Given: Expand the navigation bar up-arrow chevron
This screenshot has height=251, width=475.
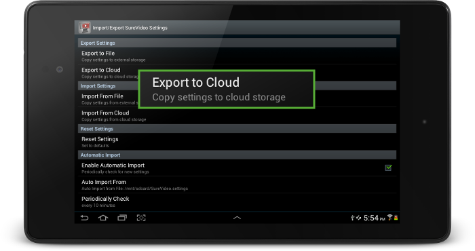Looking at the screenshot, I should click(237, 218).
